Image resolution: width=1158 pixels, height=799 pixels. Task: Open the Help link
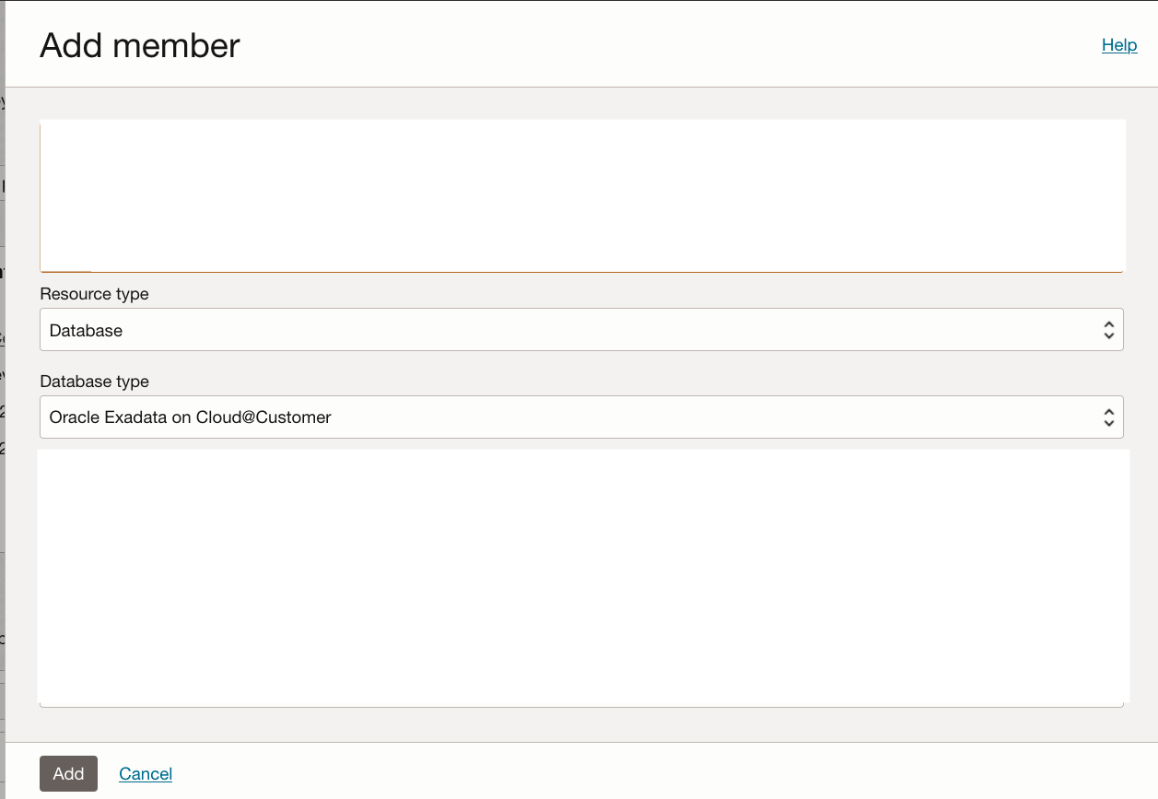pos(1119,45)
